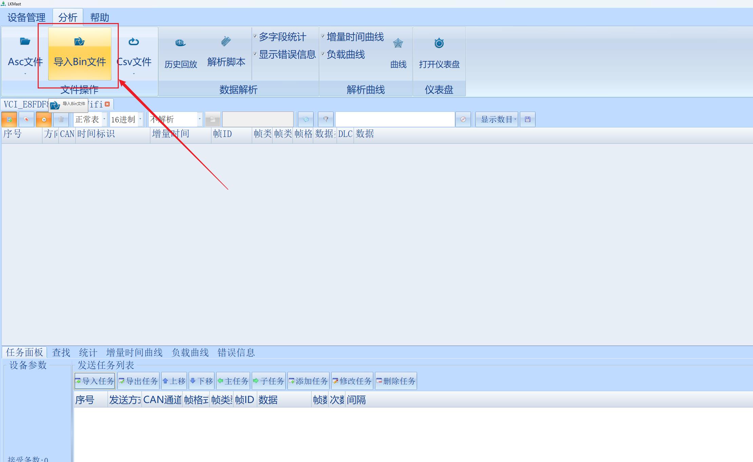This screenshot has width=753, height=462.
Task: Switch to the 设备管理 ribbon tab
Action: [x=26, y=17]
